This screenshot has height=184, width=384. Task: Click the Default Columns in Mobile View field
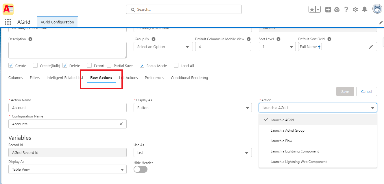[x=223, y=47]
